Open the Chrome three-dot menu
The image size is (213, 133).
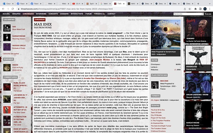210,9
